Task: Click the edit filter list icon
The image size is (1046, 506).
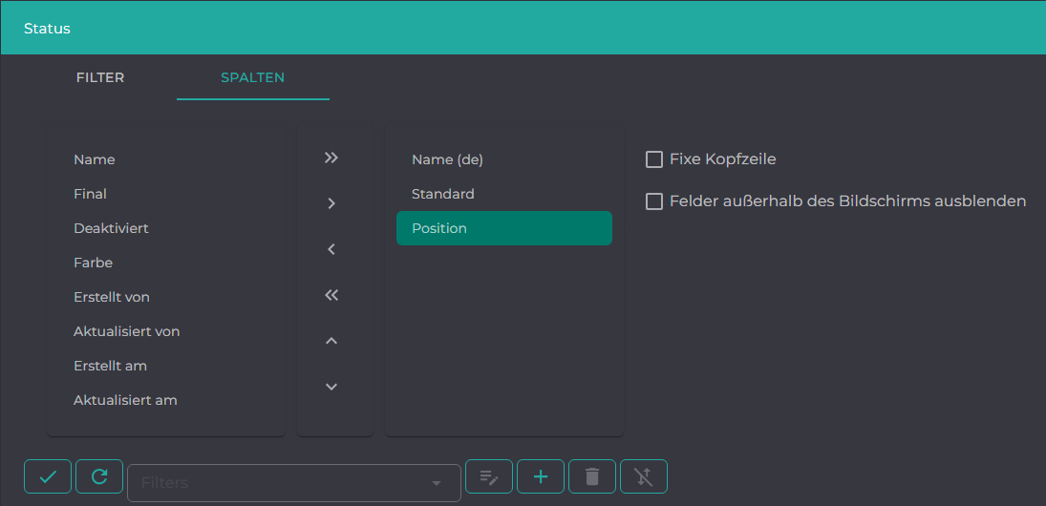Action: 489,476
